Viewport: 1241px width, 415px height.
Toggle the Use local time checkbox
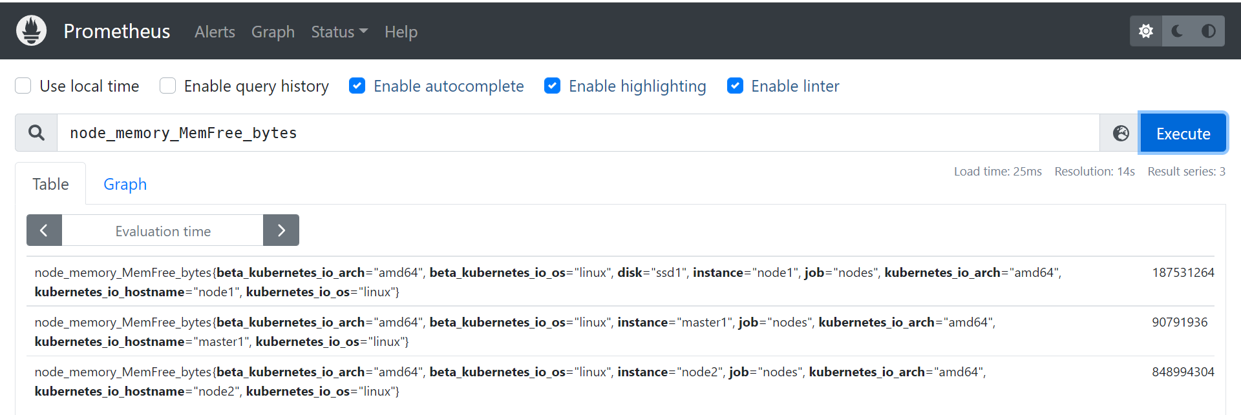tap(23, 86)
